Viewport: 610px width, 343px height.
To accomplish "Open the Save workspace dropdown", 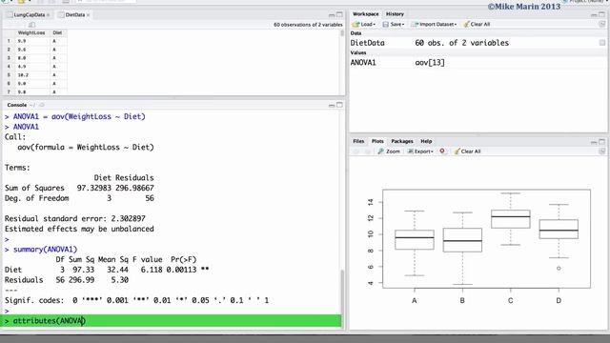I will pyautogui.click(x=394, y=24).
